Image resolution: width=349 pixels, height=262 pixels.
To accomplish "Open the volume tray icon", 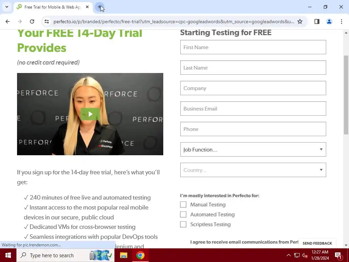I will 305,255.
